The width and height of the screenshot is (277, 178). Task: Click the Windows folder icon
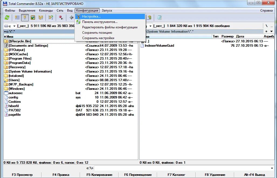pos(6,89)
